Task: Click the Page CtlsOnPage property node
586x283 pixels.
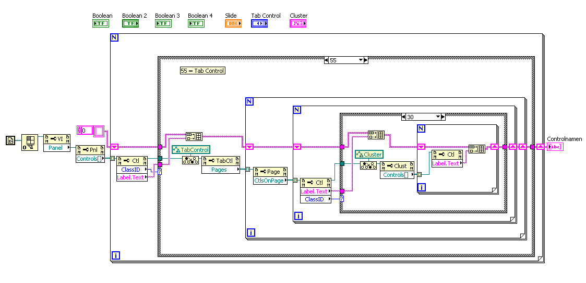Action: 271,176
